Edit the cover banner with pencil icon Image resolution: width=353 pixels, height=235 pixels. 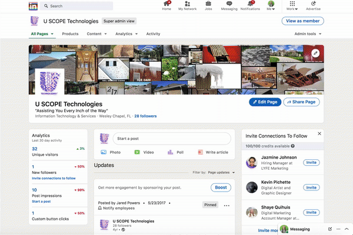point(315,53)
